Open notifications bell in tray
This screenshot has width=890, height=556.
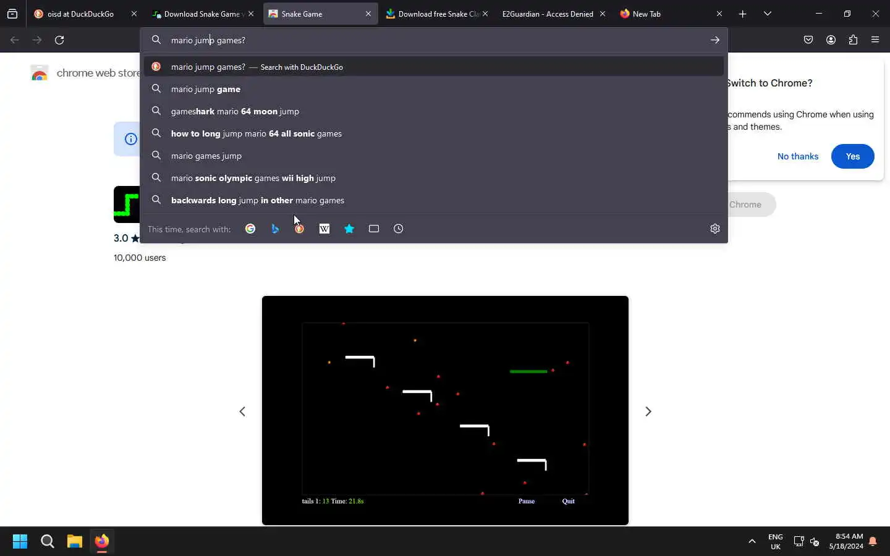[873, 542]
